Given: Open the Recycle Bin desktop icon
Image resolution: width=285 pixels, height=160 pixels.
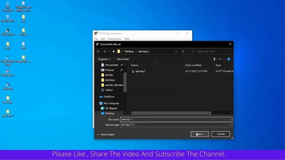Looking at the screenshot, I should tap(8, 19).
